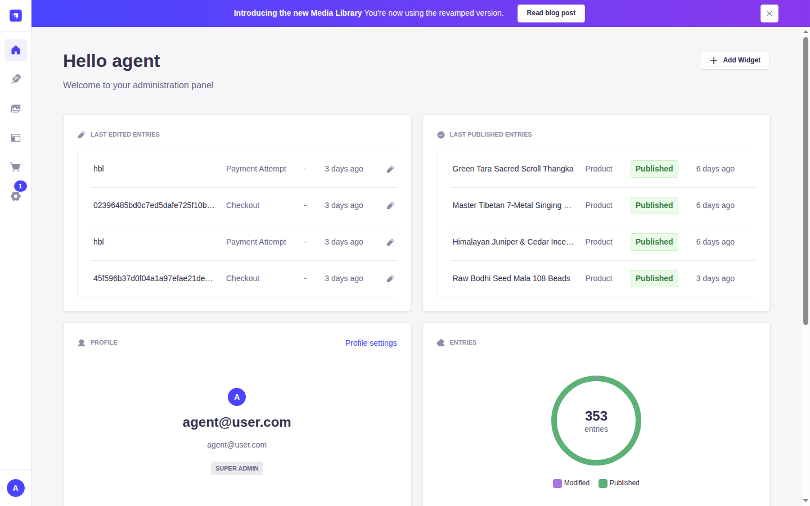
Task: Select the entry named 45f596b37d0f04a1a97efae21de…
Action: click(153, 278)
